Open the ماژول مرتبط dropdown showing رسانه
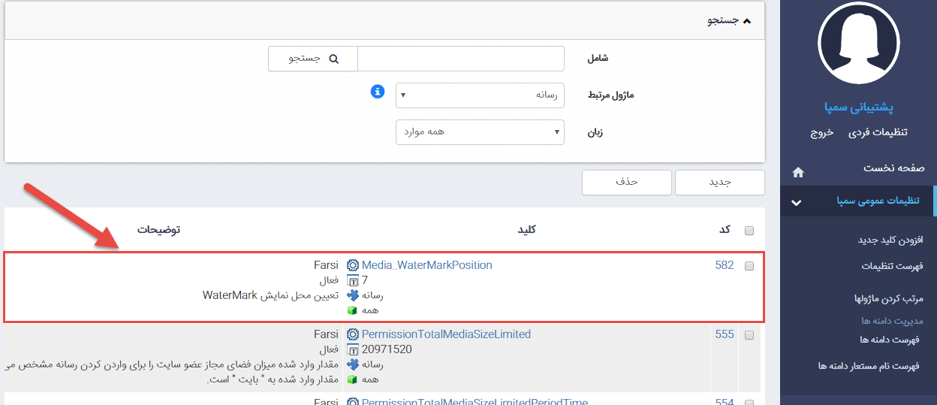The width and height of the screenshot is (937, 405). [x=480, y=95]
